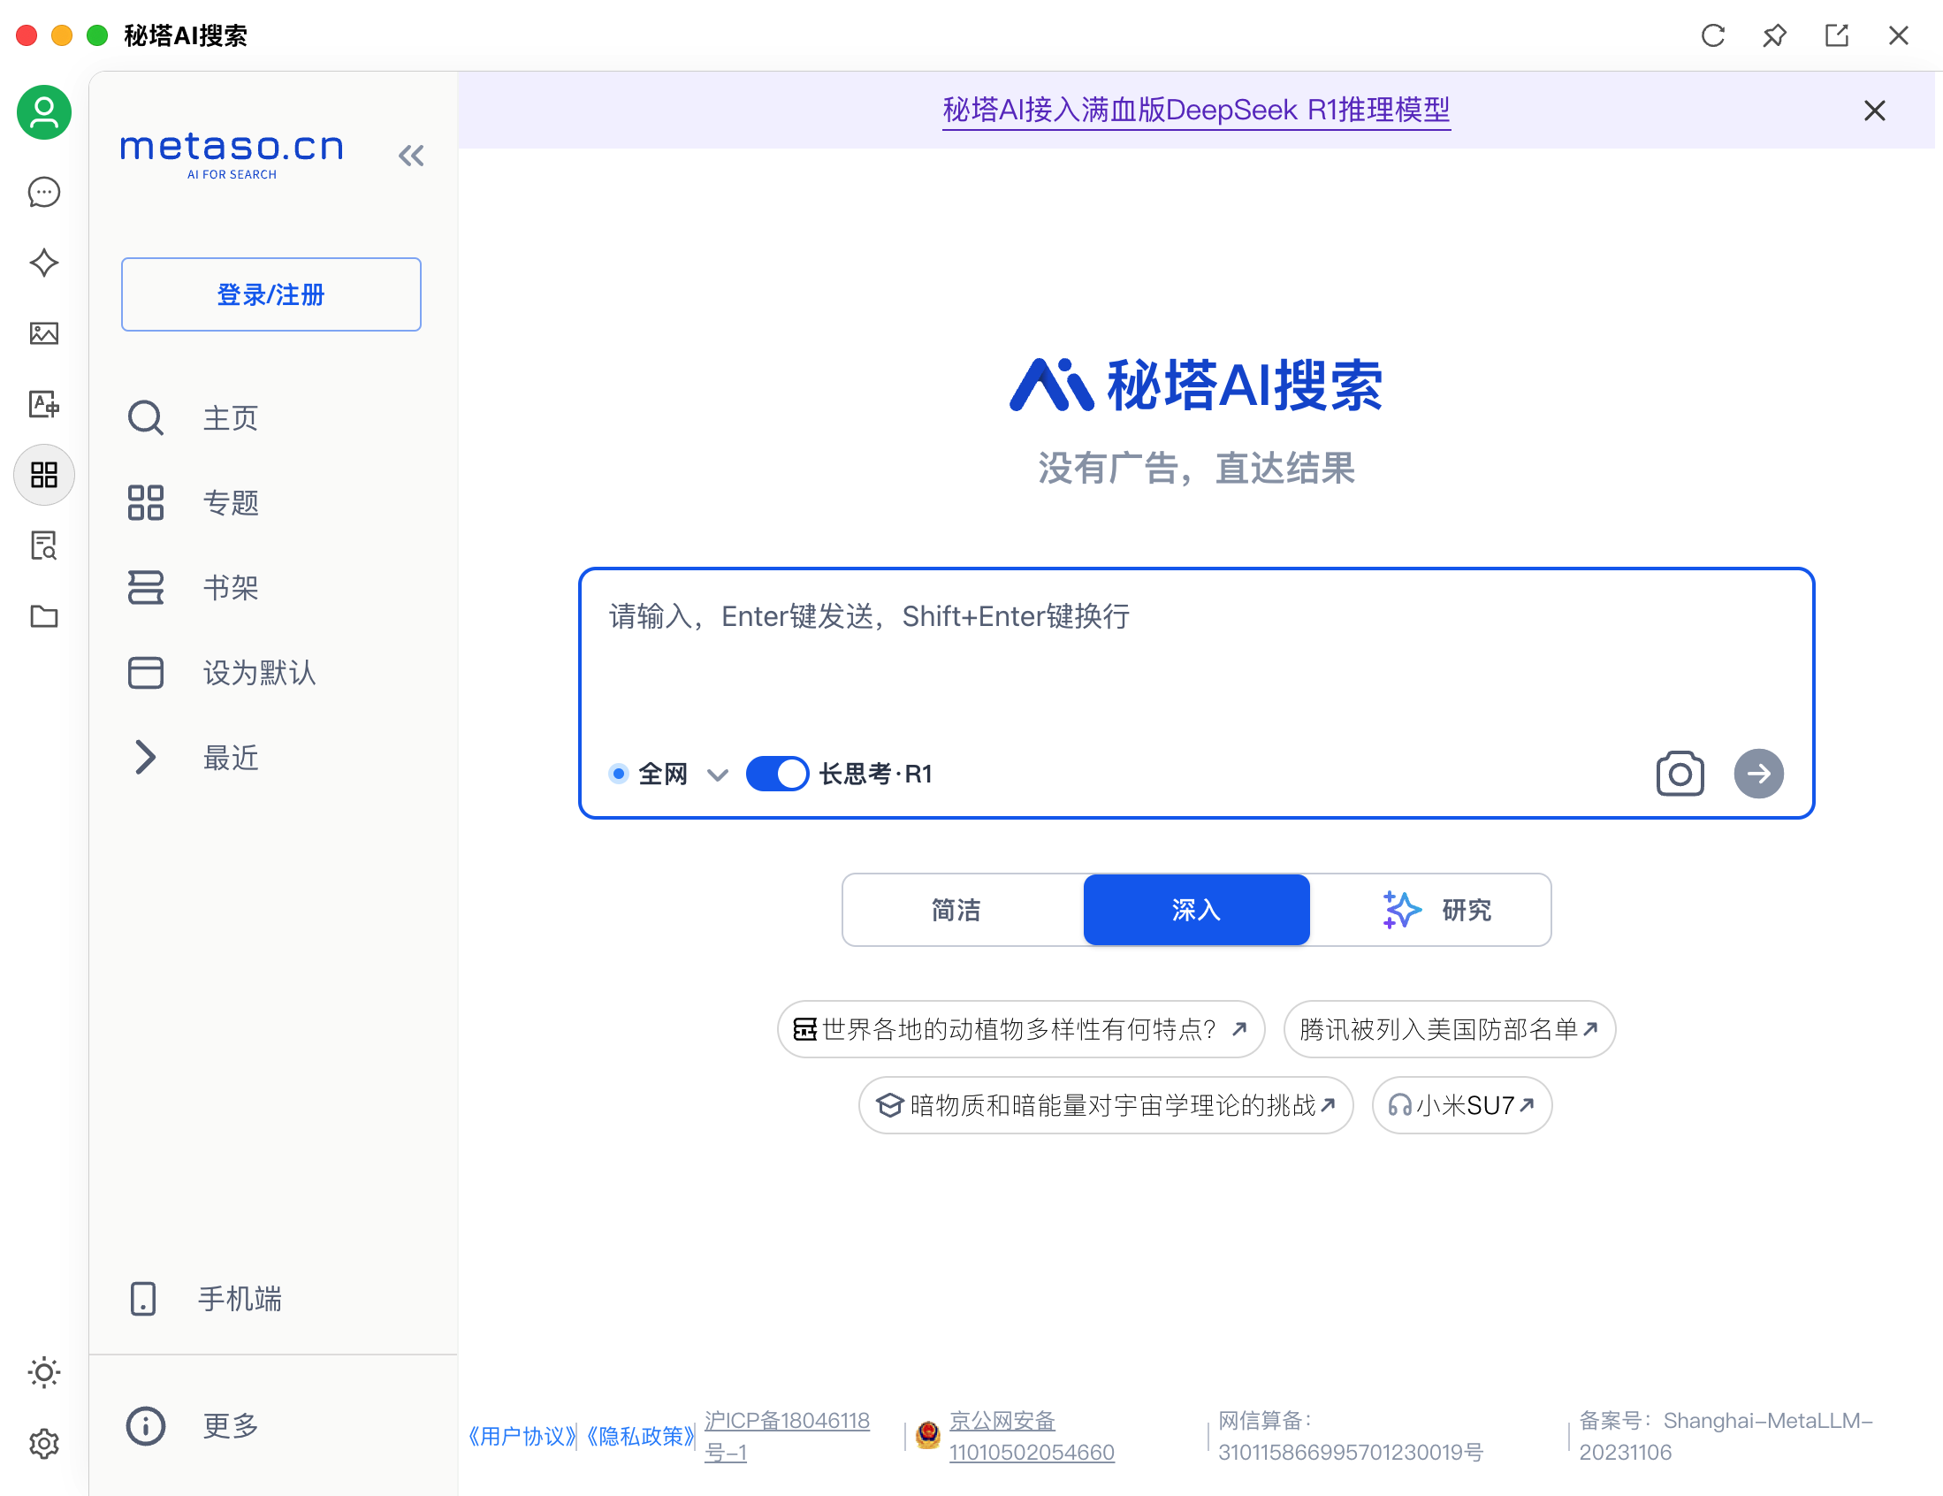
Task: Toggle the sun brightness theme icon
Action: 43,1372
